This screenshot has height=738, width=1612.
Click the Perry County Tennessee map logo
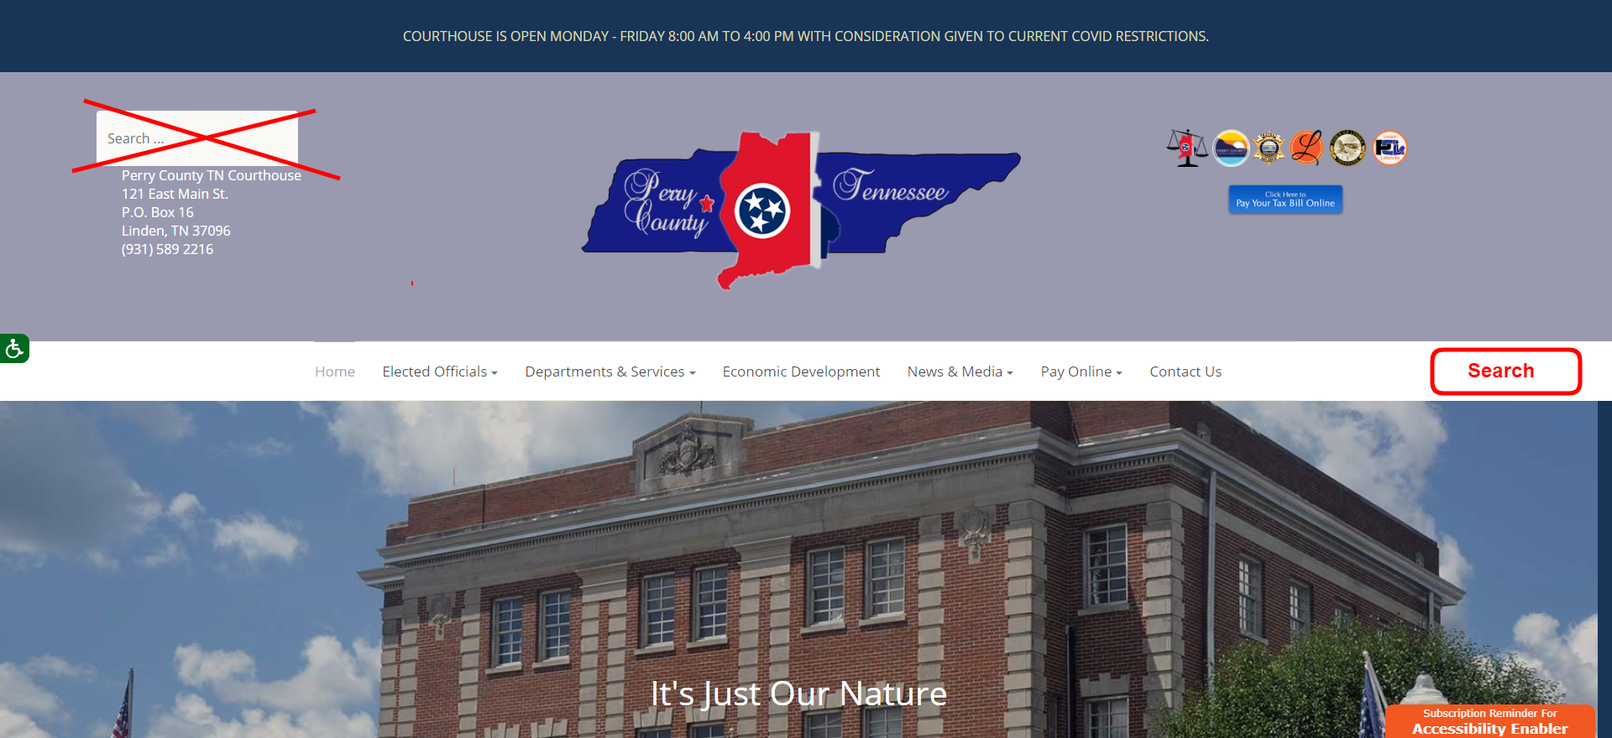802,210
